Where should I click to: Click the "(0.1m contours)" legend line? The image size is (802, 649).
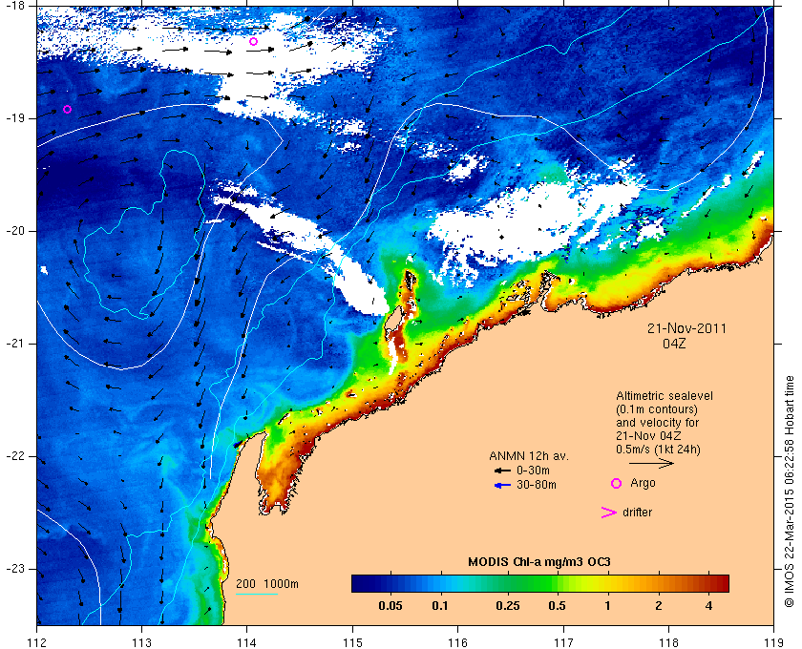[657, 409]
